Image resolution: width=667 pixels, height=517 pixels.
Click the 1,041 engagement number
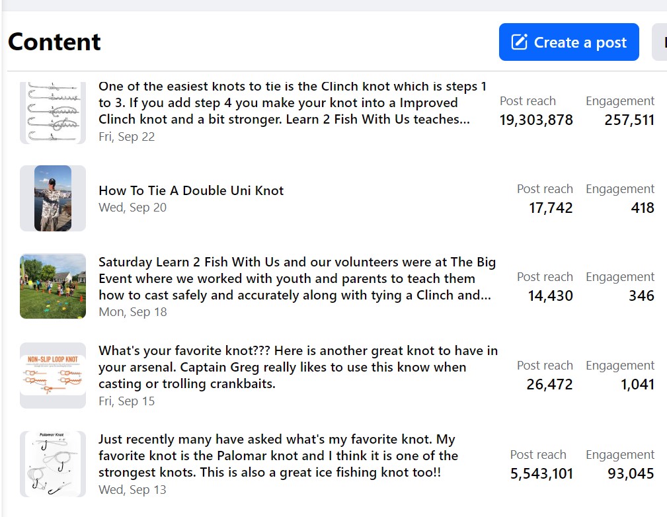(637, 384)
